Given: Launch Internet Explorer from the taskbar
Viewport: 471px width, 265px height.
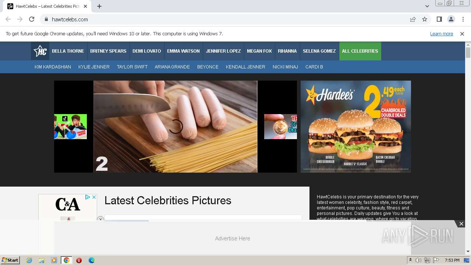Looking at the screenshot, I should click(29, 260).
